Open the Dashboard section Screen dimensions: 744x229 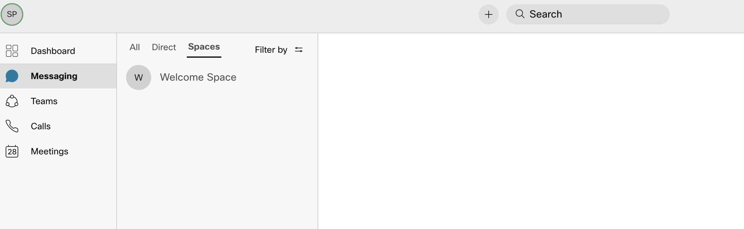53,51
